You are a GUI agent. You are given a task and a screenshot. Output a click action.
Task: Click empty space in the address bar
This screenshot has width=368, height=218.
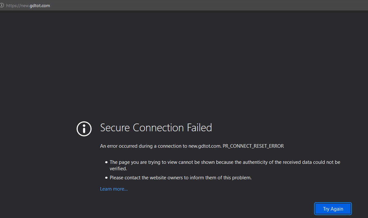[194, 5]
